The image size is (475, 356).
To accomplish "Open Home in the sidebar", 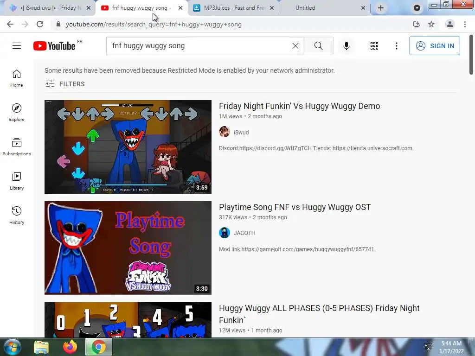I will pos(17,78).
